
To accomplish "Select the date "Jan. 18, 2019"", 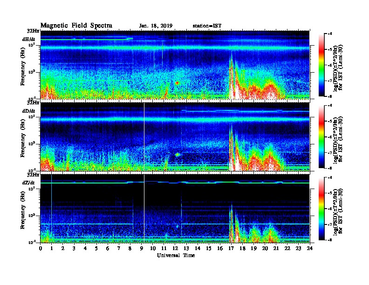I will click(x=156, y=26).
